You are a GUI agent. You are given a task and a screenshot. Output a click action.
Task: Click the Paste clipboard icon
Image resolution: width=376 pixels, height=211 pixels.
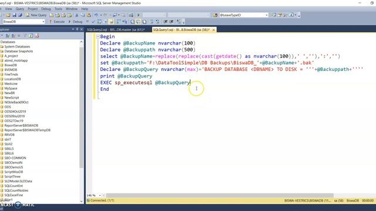click(89, 15)
